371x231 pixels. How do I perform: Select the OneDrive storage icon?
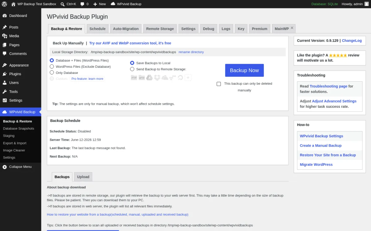coord(165,78)
